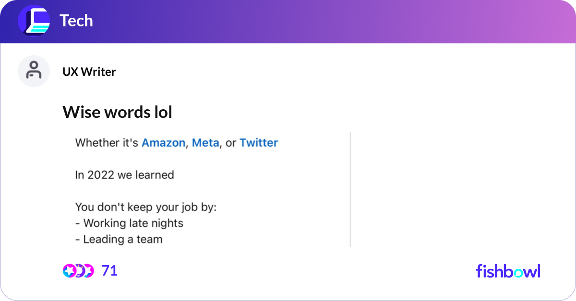Click the "Leading a team" bullet line
The image size is (576, 301).
[119, 239]
